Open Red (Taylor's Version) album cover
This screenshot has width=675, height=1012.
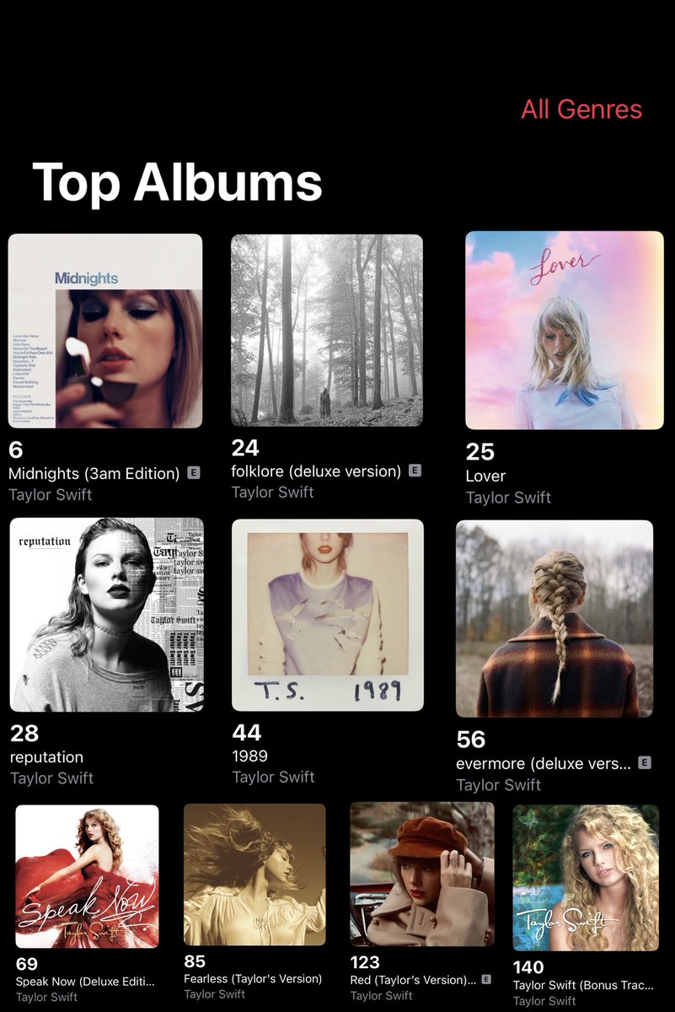pyautogui.click(x=422, y=874)
